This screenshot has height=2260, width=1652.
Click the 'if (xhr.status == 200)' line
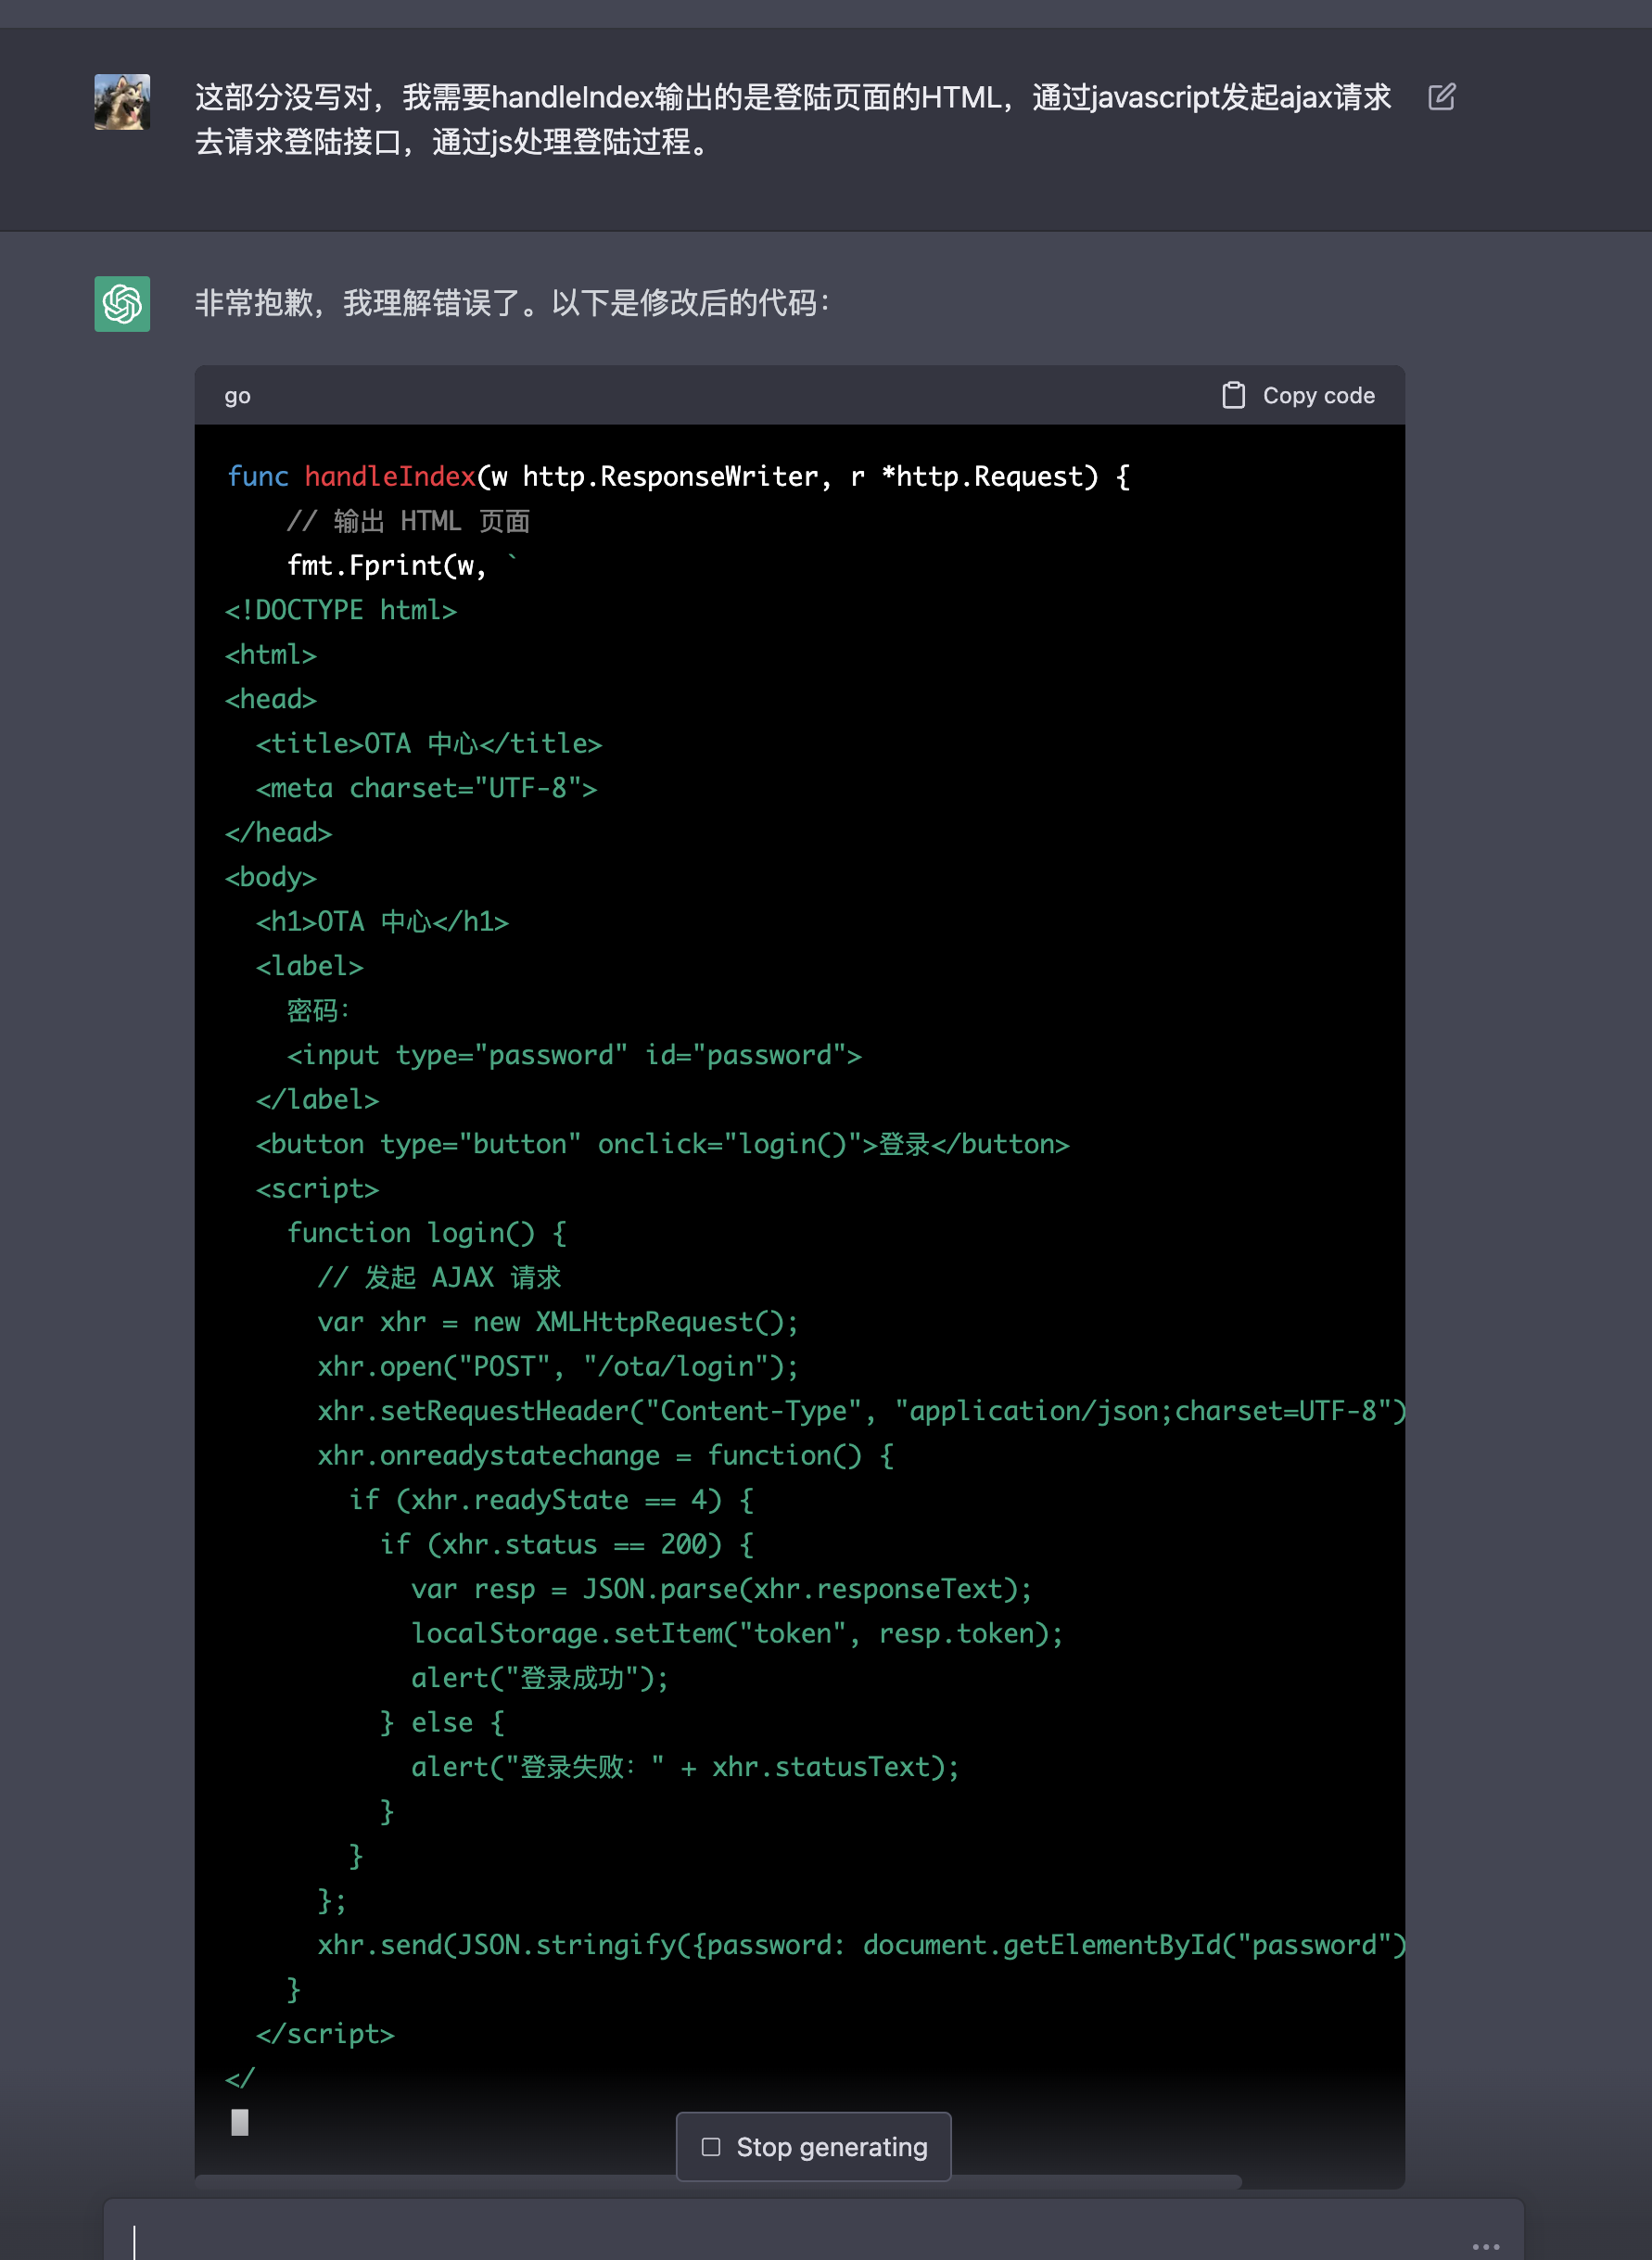tap(567, 1544)
